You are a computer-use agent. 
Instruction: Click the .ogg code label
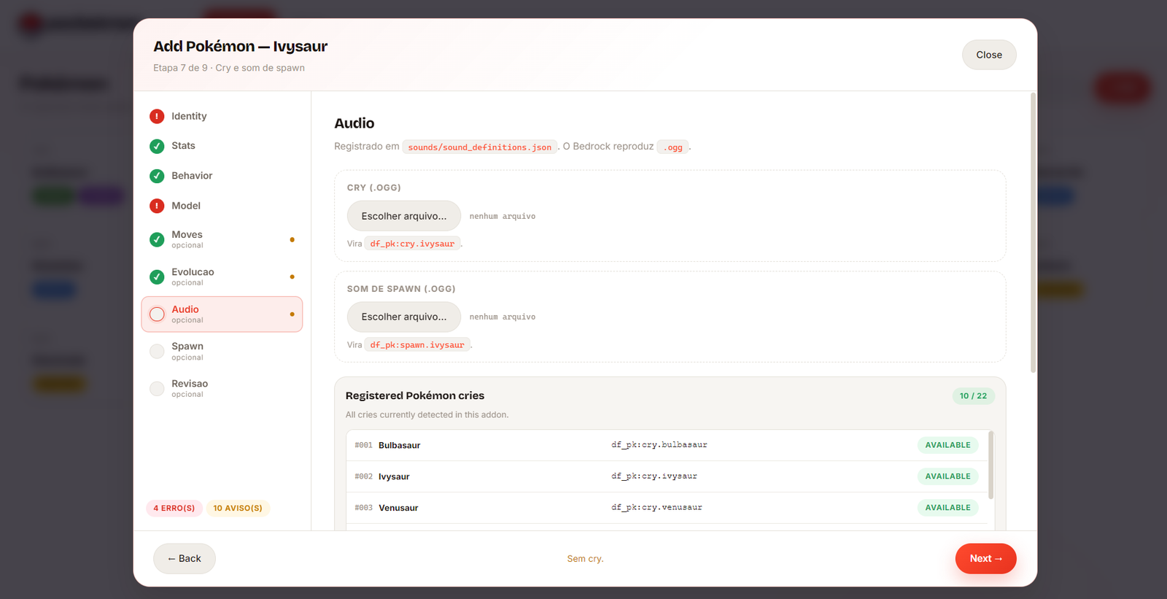[x=673, y=147]
